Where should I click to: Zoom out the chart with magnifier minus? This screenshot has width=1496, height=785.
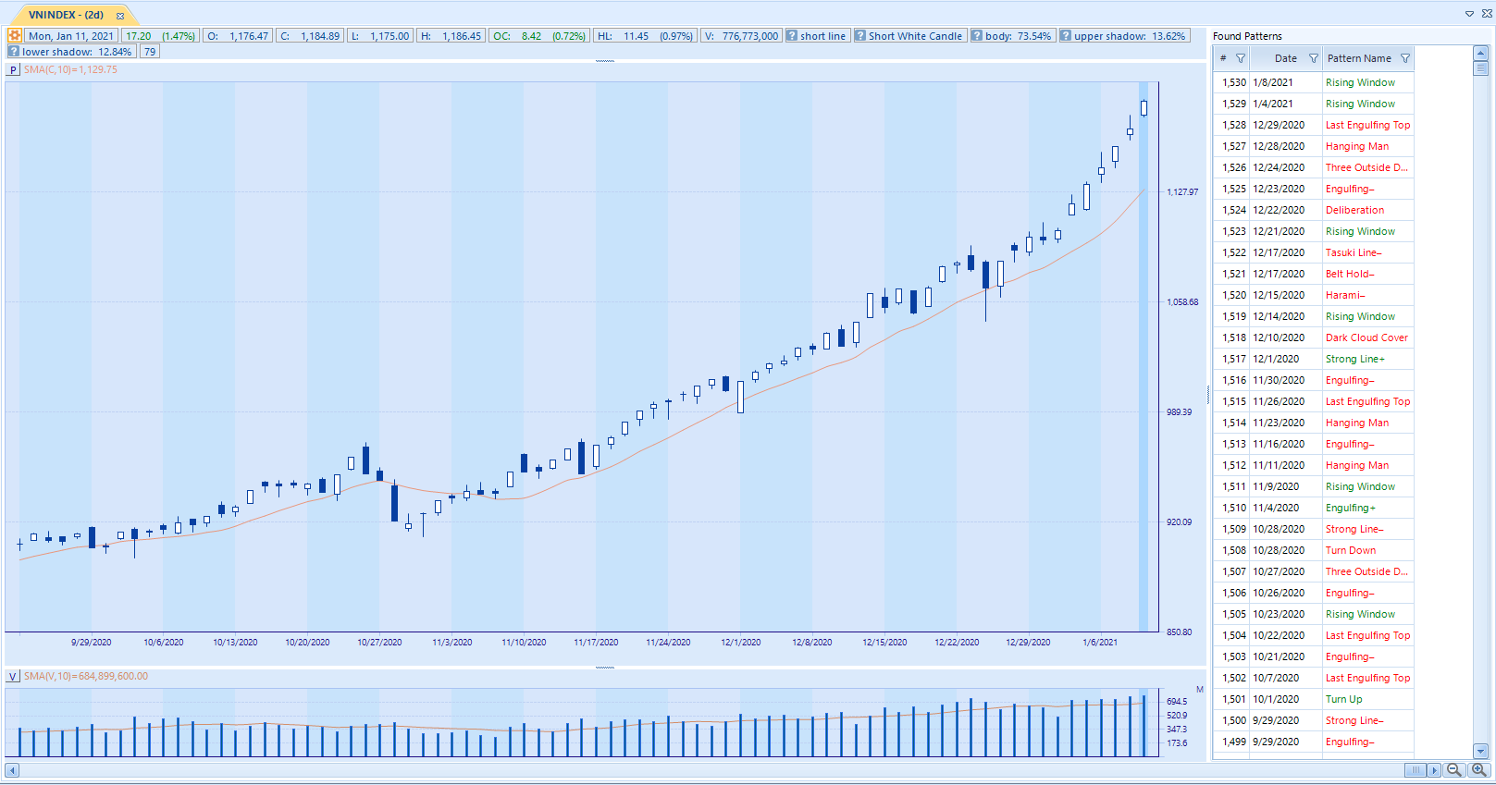click(x=1453, y=770)
